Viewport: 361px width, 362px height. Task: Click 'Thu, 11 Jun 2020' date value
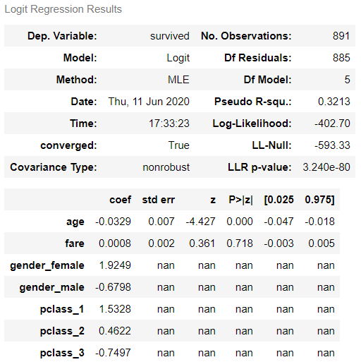tap(149, 102)
